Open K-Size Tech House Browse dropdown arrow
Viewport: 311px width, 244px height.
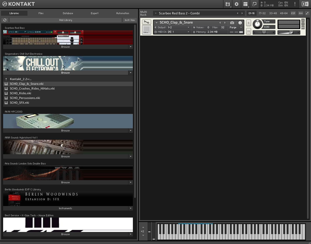click(131, 234)
